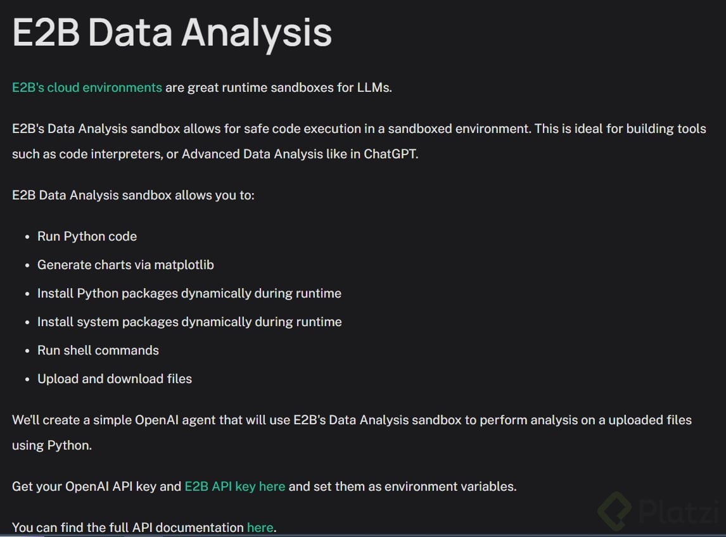Image resolution: width=726 pixels, height=537 pixels.
Task: Click "Install system packages dynamically during runtime"
Action: click(189, 322)
